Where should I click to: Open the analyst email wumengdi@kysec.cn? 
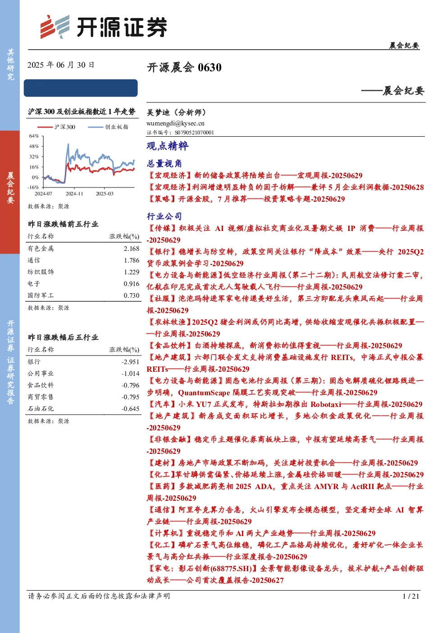(x=175, y=123)
